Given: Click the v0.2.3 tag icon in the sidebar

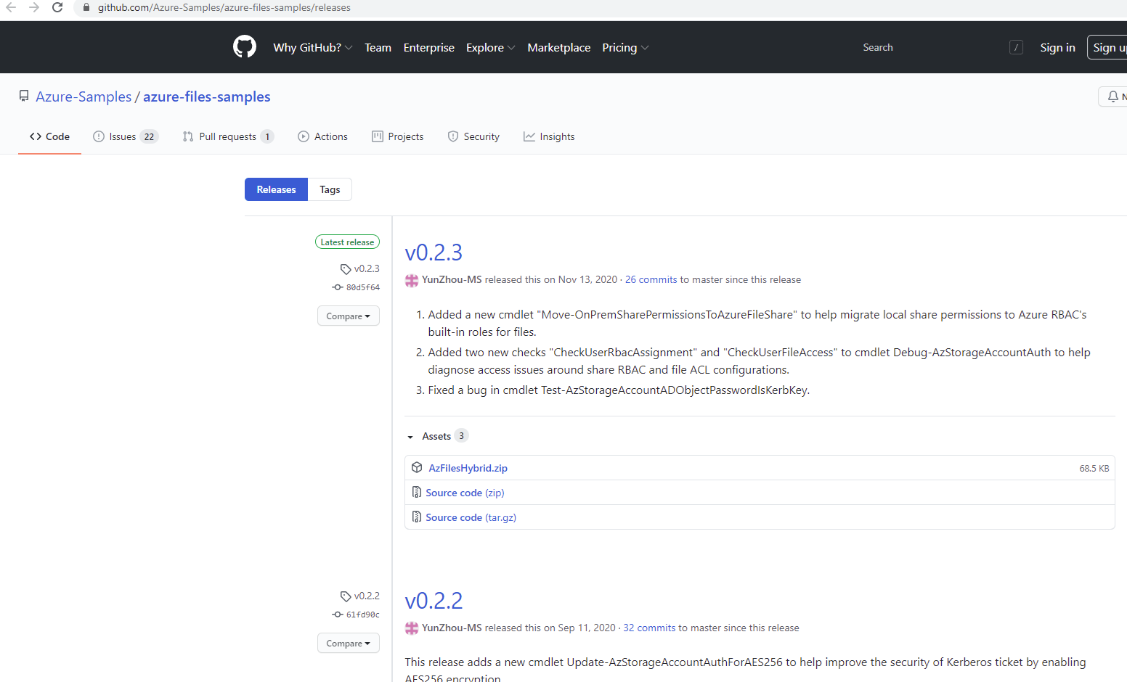Looking at the screenshot, I should point(346,269).
